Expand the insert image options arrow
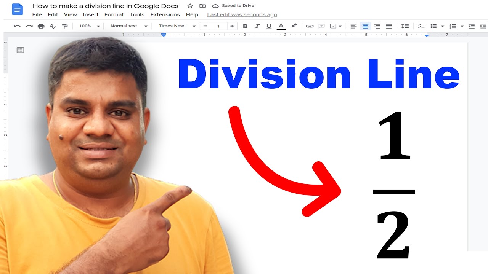 pos(340,26)
